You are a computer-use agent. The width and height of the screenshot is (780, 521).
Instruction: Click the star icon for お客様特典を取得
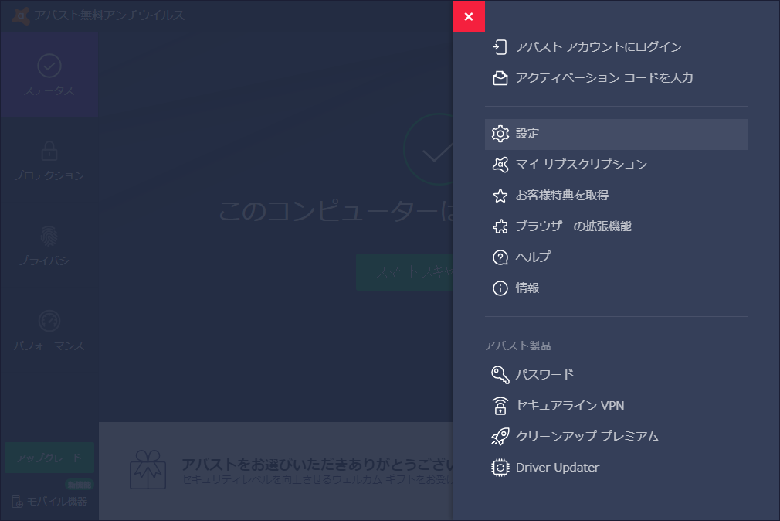[x=500, y=196]
